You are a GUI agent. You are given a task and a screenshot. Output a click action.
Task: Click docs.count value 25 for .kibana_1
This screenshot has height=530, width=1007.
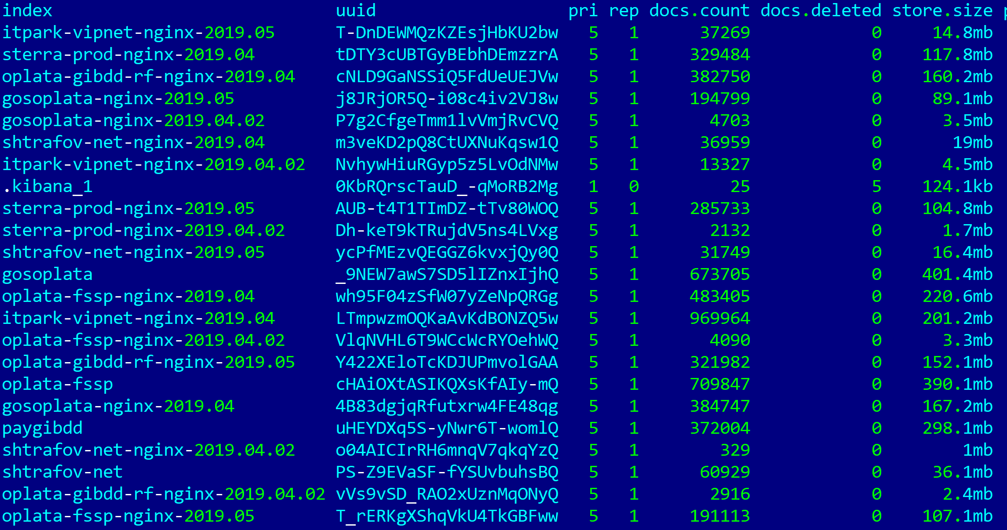click(x=740, y=186)
